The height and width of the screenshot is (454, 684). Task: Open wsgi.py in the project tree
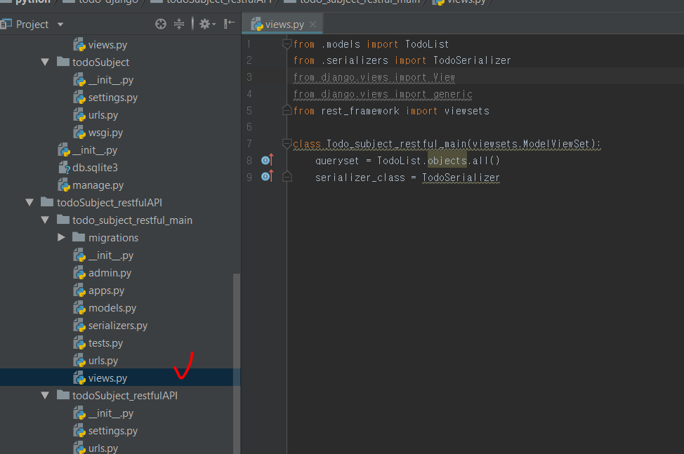[105, 133]
